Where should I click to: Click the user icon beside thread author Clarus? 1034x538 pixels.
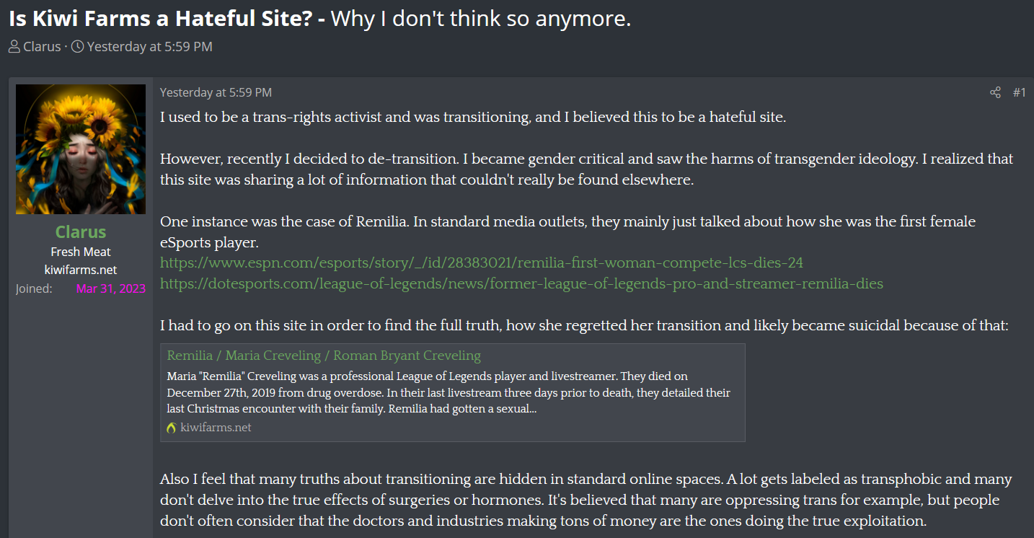click(x=14, y=46)
